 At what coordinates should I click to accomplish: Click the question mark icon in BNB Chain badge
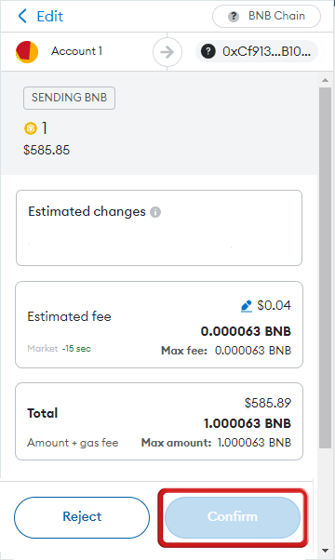(x=234, y=17)
